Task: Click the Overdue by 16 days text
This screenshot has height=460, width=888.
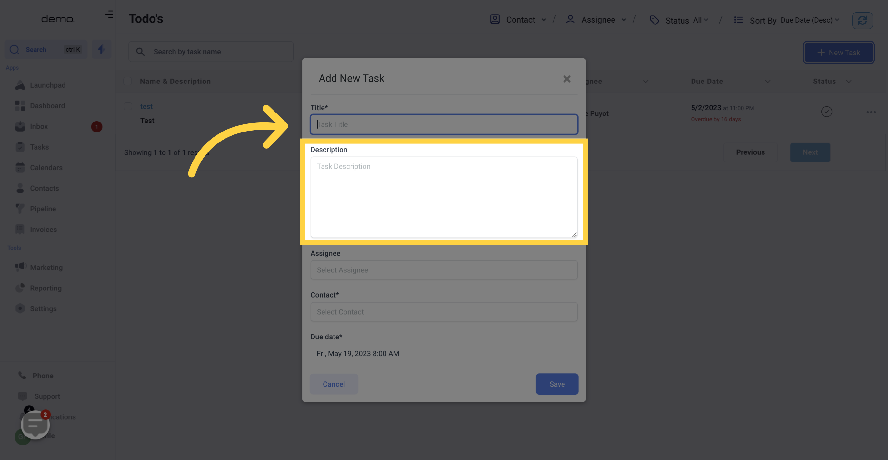Action: point(715,119)
